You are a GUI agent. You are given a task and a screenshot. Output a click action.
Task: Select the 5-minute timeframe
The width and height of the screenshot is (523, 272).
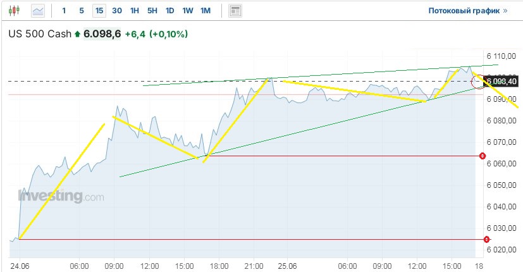point(81,11)
